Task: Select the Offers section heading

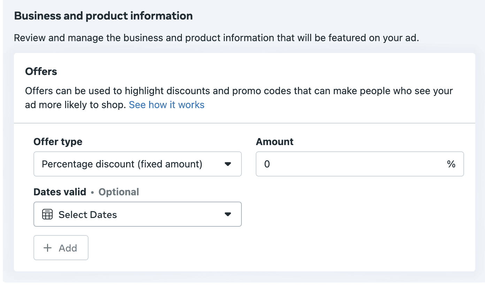Action: (41, 71)
